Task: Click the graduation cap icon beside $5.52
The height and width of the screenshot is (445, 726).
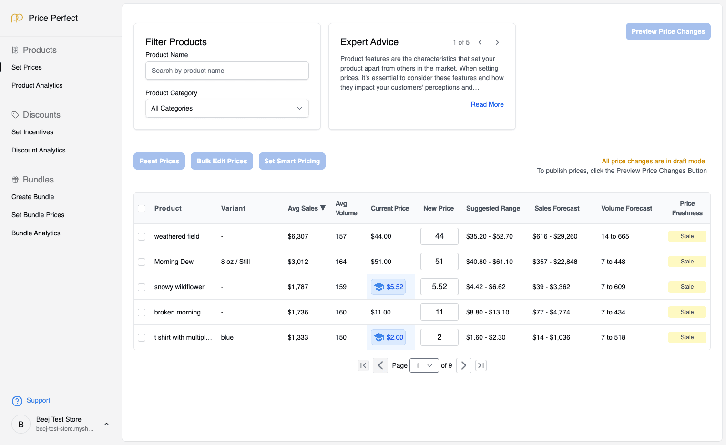Action: [379, 287]
